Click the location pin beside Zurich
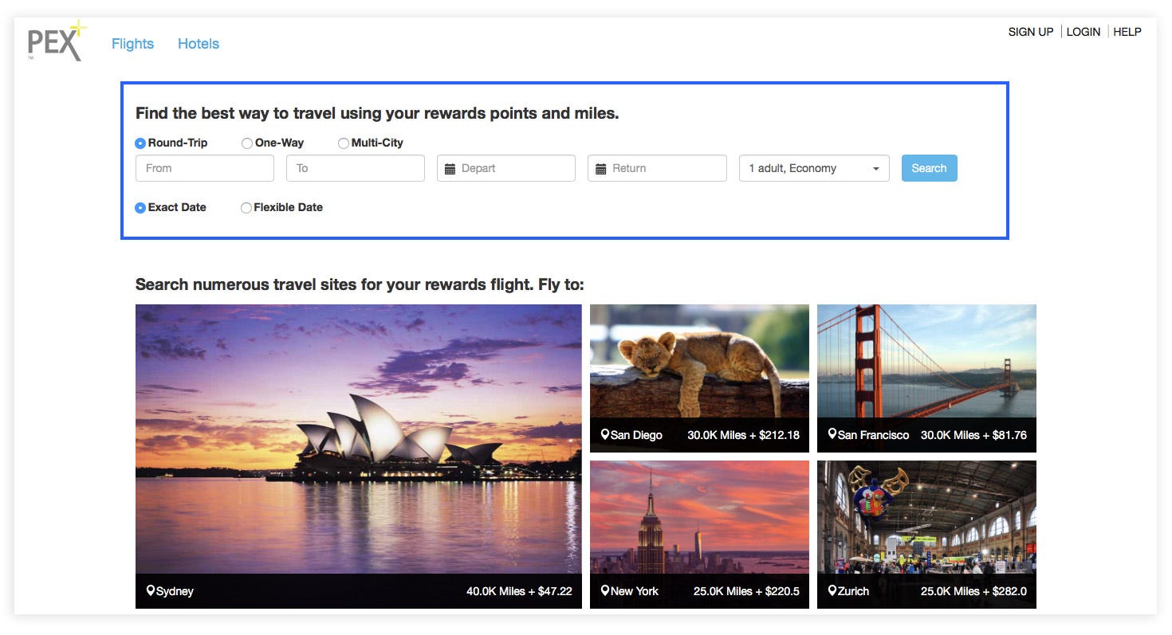Image resolution: width=1172 pixels, height=635 pixels. pyautogui.click(x=832, y=590)
